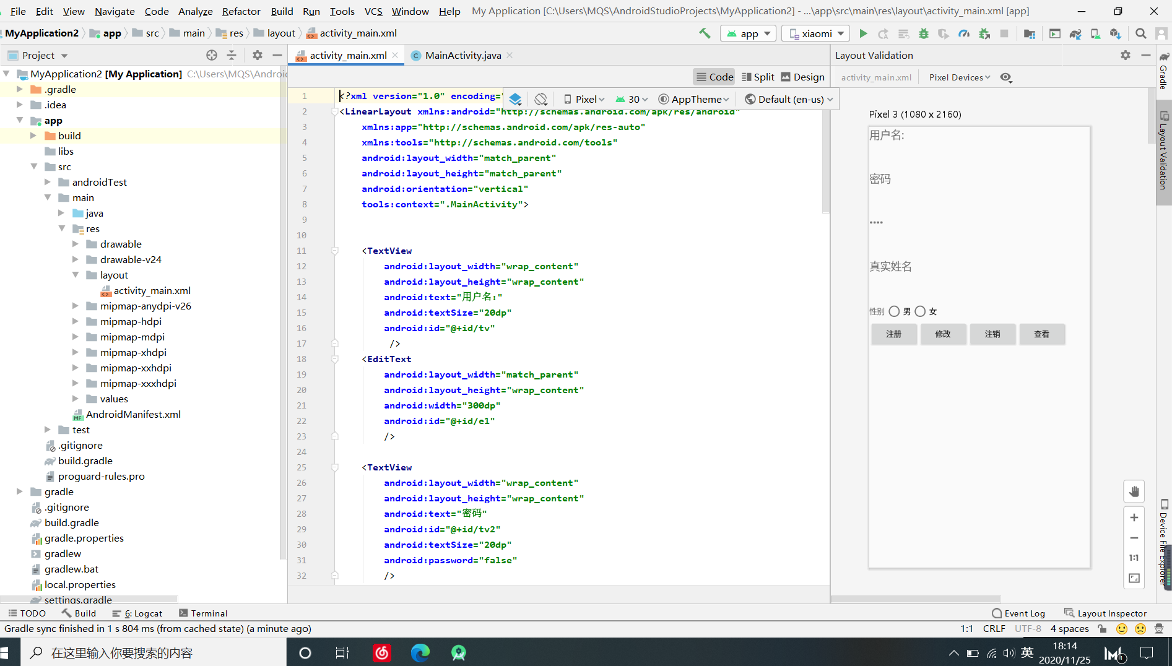The width and height of the screenshot is (1172, 666).
Task: Click the Zoom to Fit Screen icon
Action: [x=1134, y=578]
